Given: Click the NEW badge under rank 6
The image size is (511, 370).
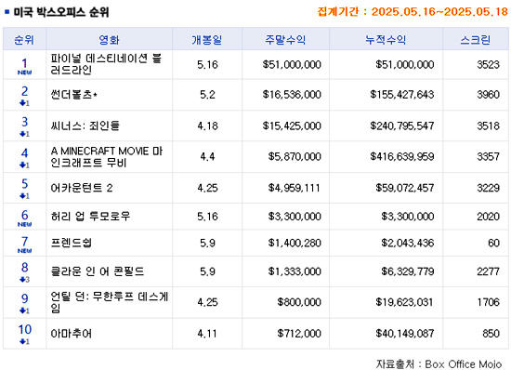Looking at the screenshot, I should pyautogui.click(x=24, y=224).
